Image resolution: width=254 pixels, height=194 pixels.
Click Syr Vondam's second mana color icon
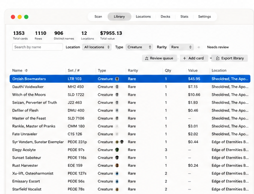pos(122,142)
